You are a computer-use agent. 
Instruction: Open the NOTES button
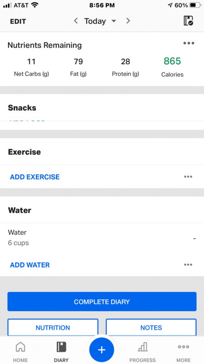pos(151,327)
